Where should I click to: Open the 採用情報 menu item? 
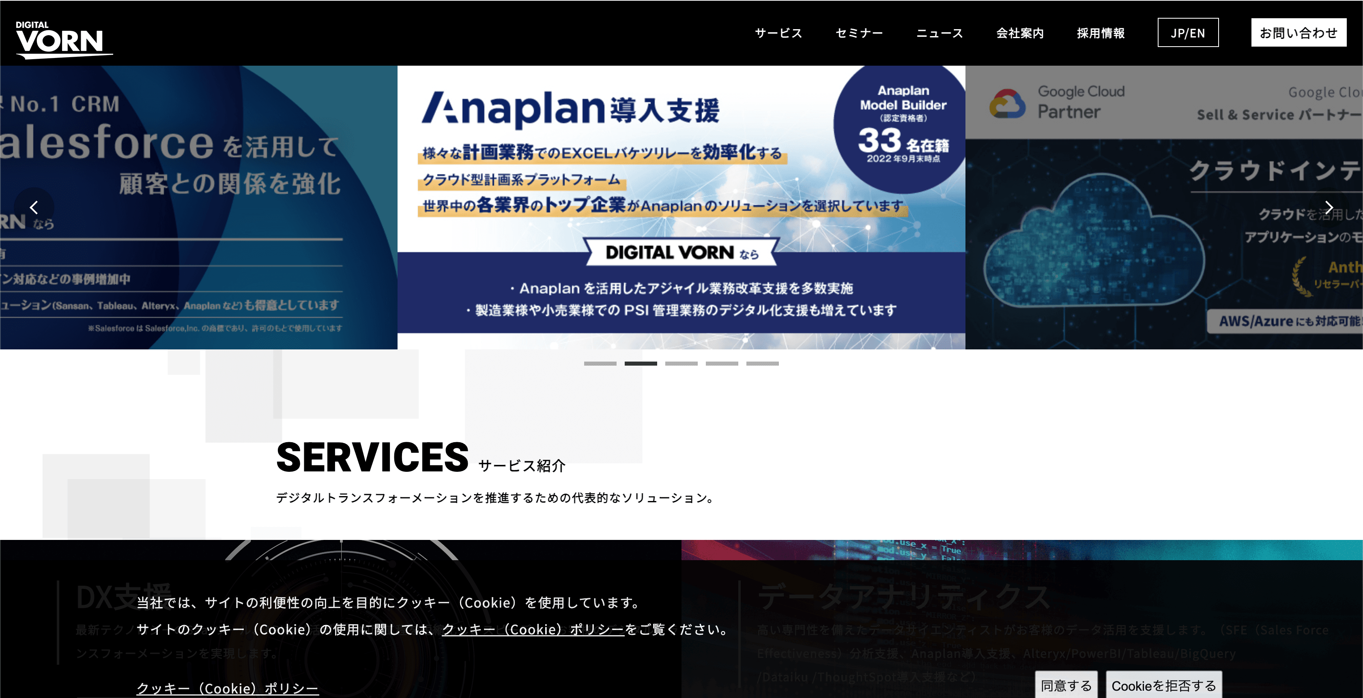coord(1101,33)
